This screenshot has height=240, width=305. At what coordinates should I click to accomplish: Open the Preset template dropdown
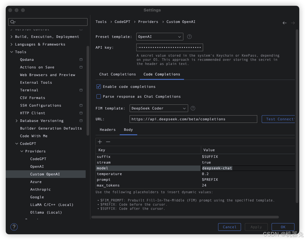pyautogui.click(x=160, y=37)
